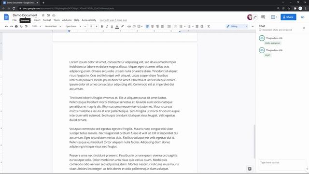309x174 pixels.
Task: Open the last edit history link
Action: [113, 20]
